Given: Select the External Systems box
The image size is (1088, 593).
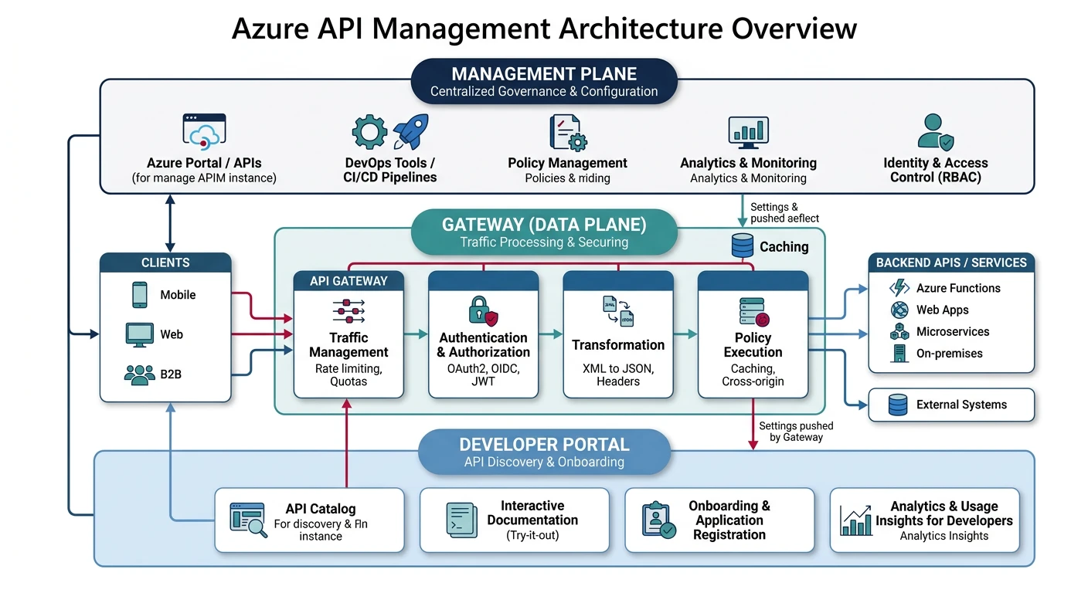Looking at the screenshot, I should (x=951, y=405).
